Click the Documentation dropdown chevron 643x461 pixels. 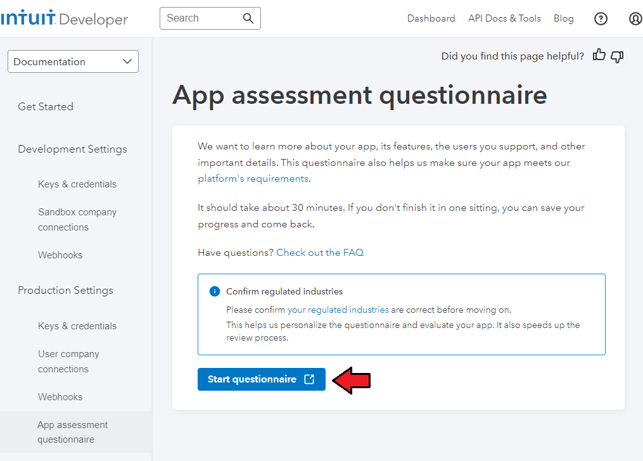pos(127,61)
